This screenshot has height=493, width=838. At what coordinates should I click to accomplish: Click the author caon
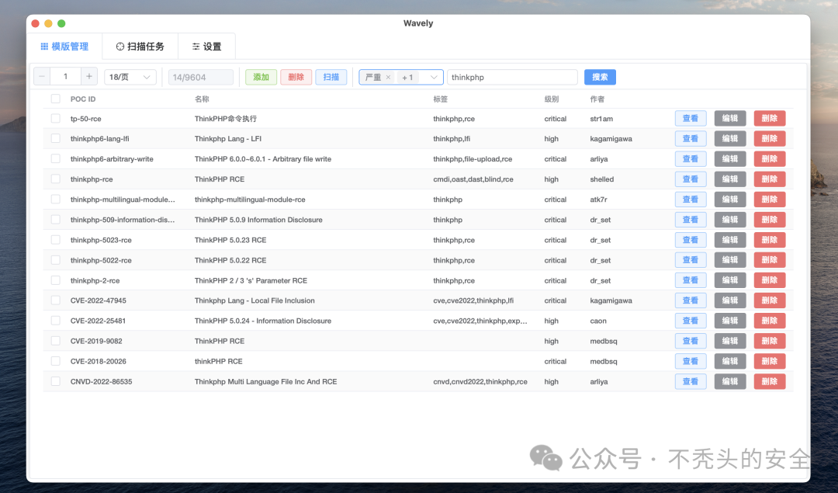click(598, 321)
